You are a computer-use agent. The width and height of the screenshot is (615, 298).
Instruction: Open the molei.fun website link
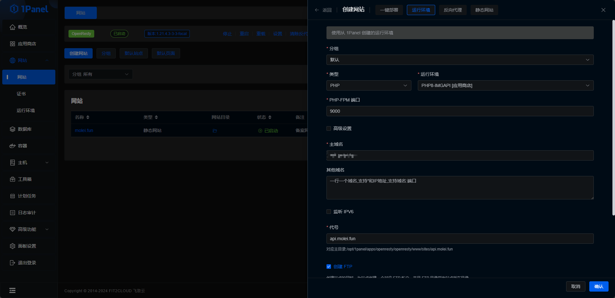click(84, 130)
